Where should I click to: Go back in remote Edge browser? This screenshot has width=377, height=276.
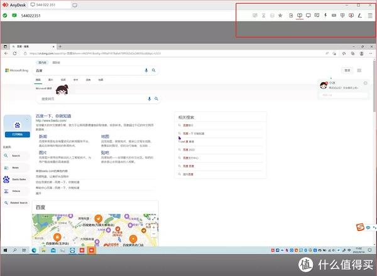point(6,53)
